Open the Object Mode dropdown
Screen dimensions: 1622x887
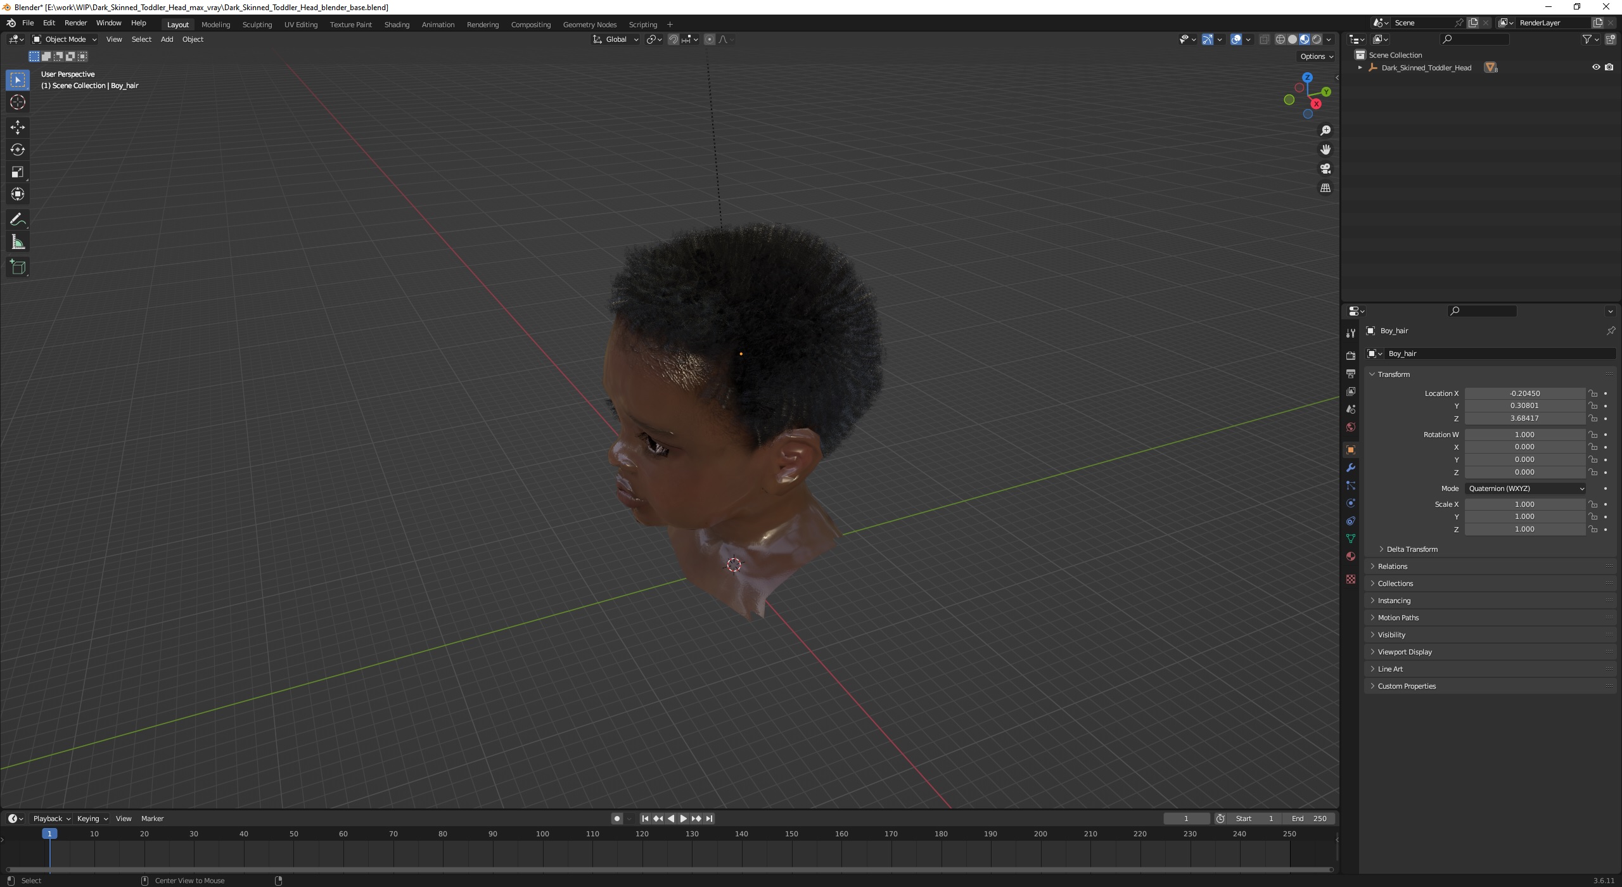[64, 39]
